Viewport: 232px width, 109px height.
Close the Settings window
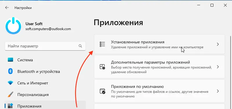(x=225, y=5)
